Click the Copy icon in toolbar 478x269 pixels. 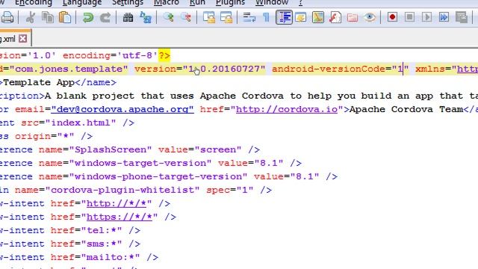pyautogui.click(x=48, y=17)
